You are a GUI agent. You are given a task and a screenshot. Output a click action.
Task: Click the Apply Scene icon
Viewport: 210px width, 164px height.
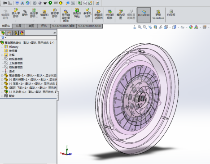196,27
